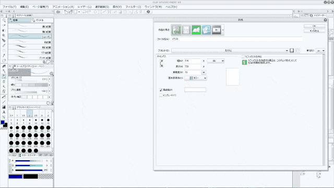
Task: Open the File menu
Action: [x=9, y=7]
